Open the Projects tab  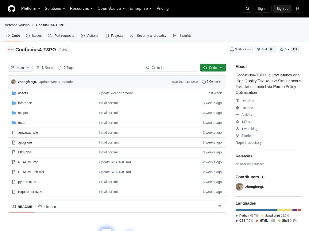114,36
